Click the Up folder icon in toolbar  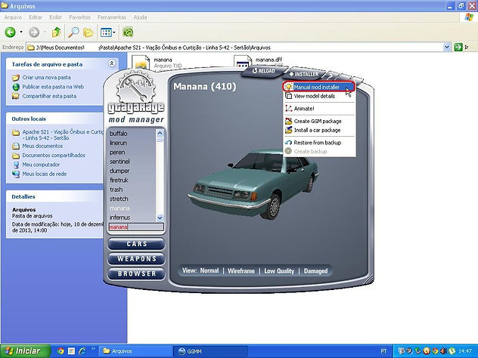57,32
